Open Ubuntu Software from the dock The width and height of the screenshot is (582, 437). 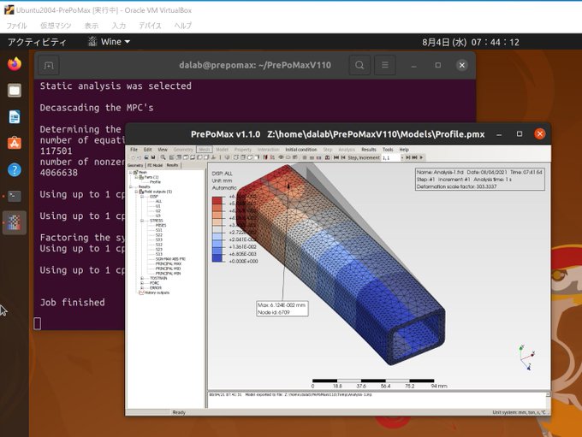pyautogui.click(x=15, y=143)
